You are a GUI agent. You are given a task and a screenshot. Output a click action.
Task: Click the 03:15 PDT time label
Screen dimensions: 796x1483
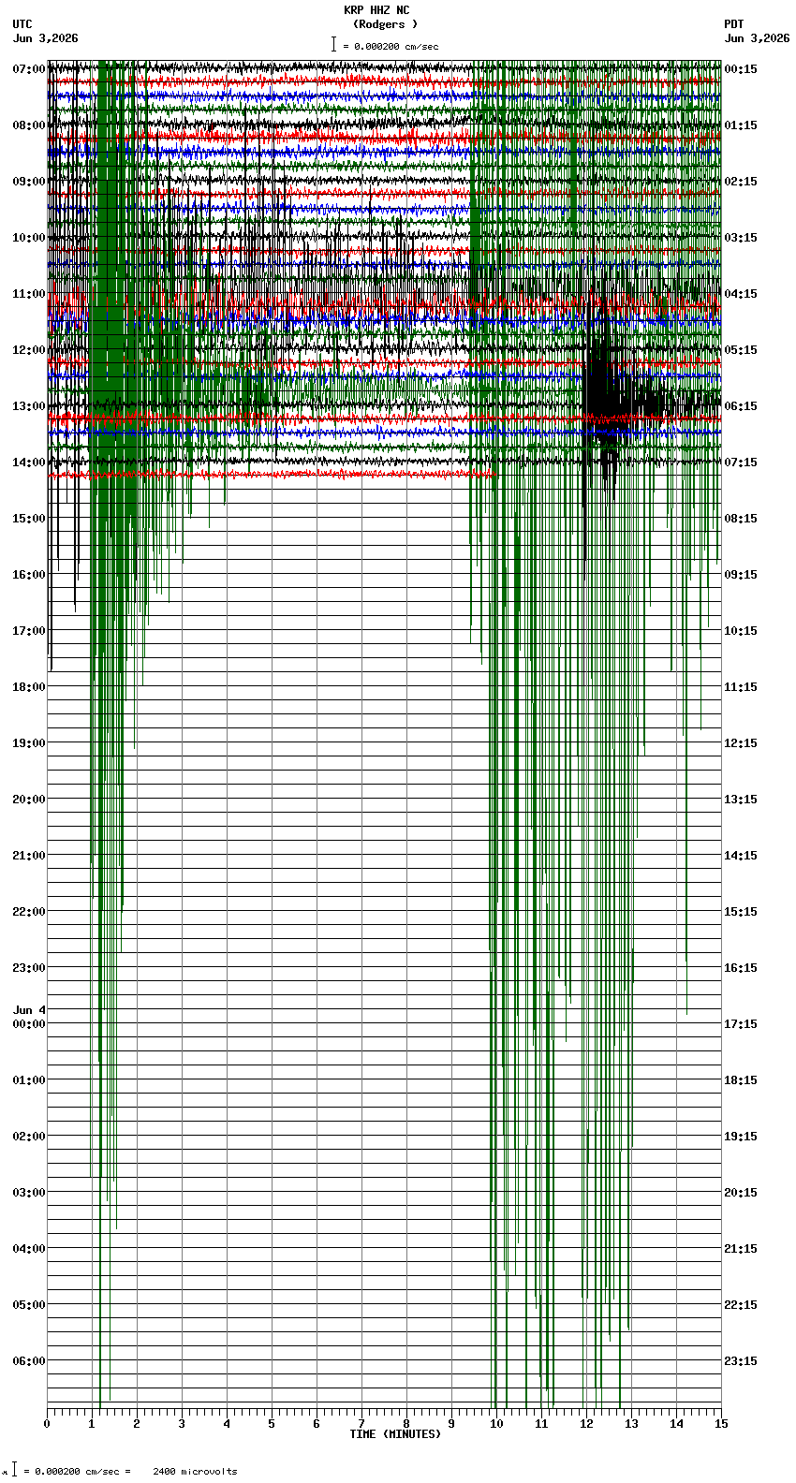coord(741,238)
